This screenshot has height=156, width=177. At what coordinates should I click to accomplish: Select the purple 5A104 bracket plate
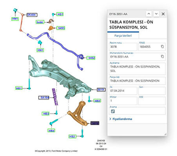click(55, 96)
